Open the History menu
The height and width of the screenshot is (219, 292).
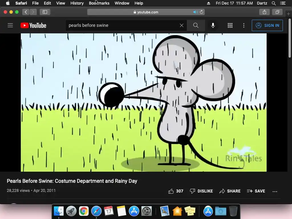pyautogui.click(x=77, y=3)
